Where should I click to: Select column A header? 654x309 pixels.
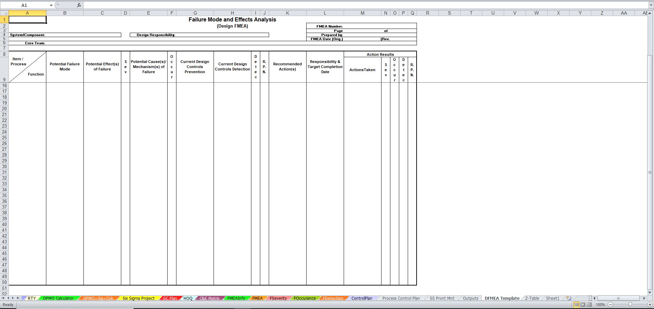27,13
